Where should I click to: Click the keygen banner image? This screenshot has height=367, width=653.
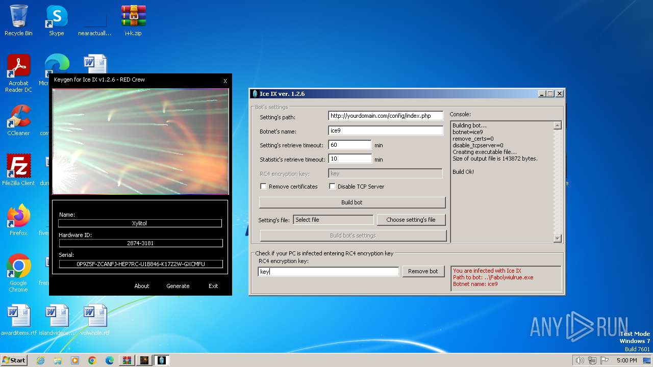pos(140,141)
